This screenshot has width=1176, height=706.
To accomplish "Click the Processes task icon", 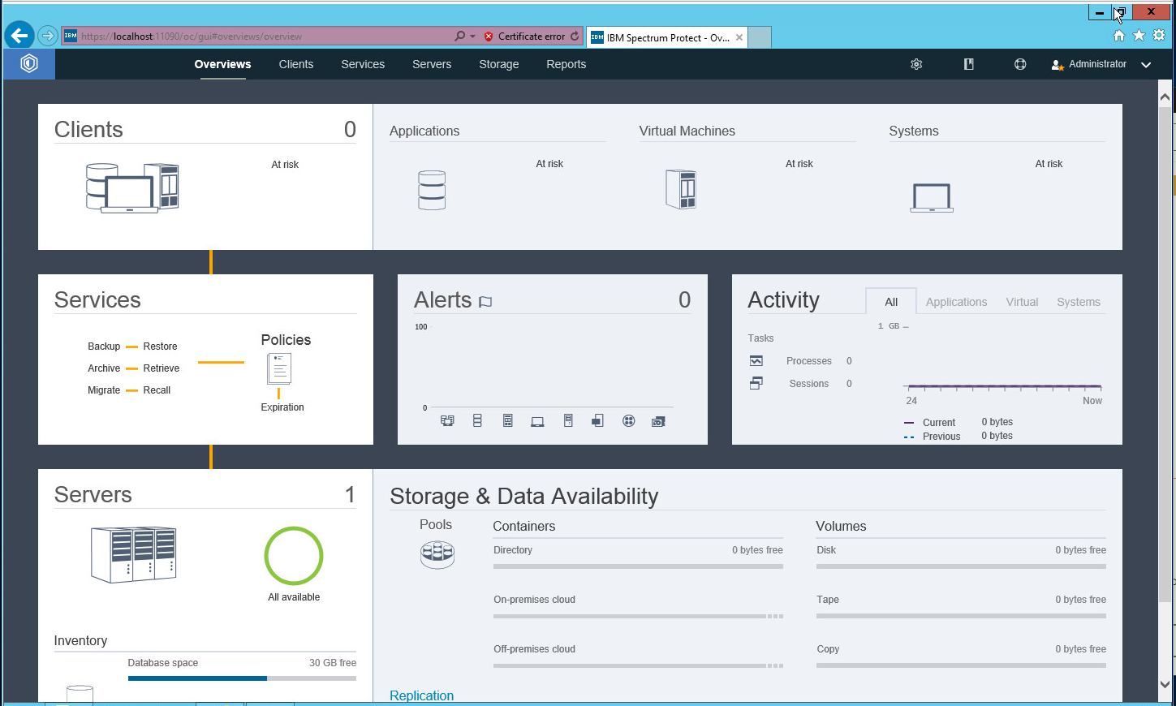I will pos(756,361).
